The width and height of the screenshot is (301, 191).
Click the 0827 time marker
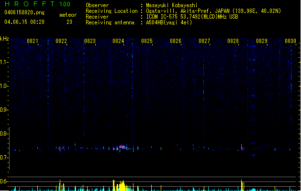point(204,41)
